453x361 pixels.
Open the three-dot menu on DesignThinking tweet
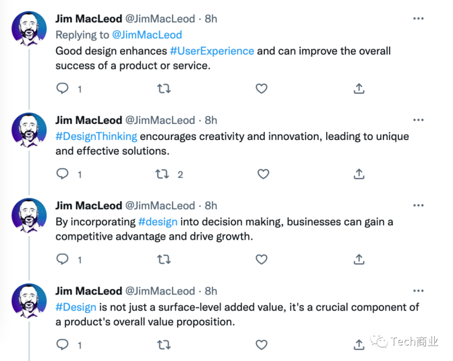coord(418,120)
